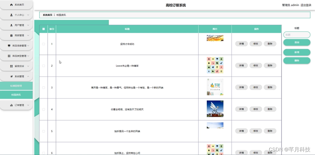Click the user icon next to 用户管理

(11, 25)
